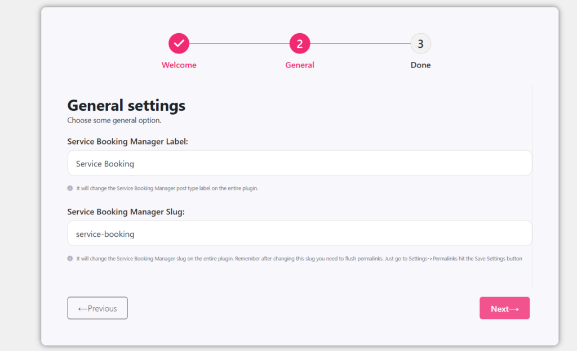
Task: Click the completed Welcome step checkmark icon
Action: [x=179, y=43]
